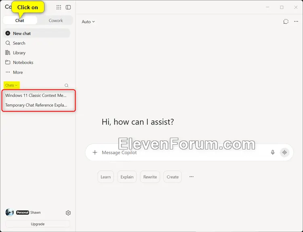Switch to the Cowork tab

tap(56, 21)
